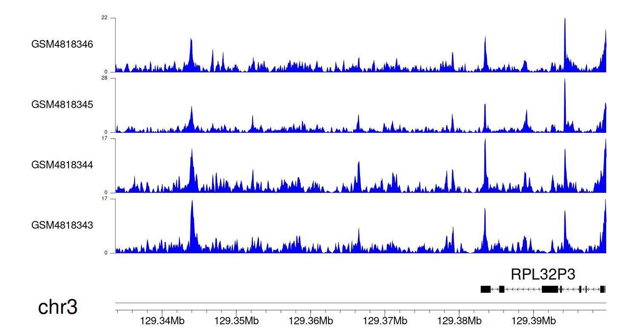Viewport: 639px width, 332px height.
Task: Click the y-axis maximum of GSM4818344 track
Action: pyautogui.click(x=104, y=139)
